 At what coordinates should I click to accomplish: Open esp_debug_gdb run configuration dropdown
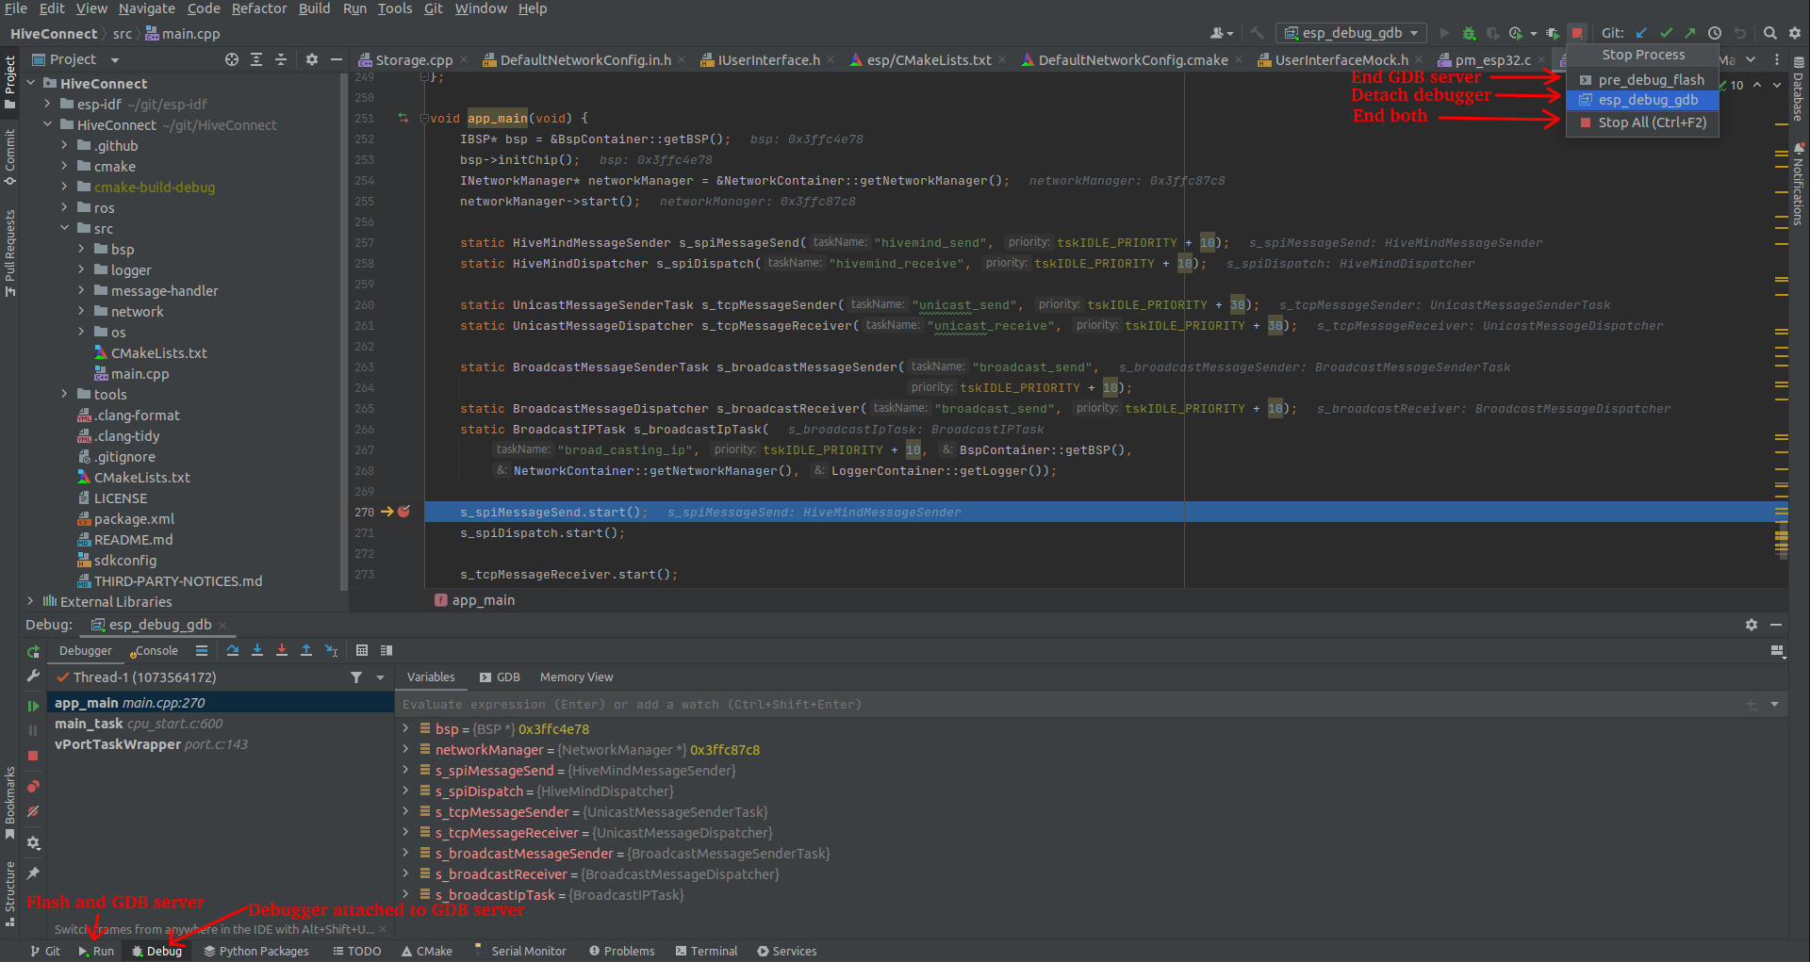click(1351, 33)
